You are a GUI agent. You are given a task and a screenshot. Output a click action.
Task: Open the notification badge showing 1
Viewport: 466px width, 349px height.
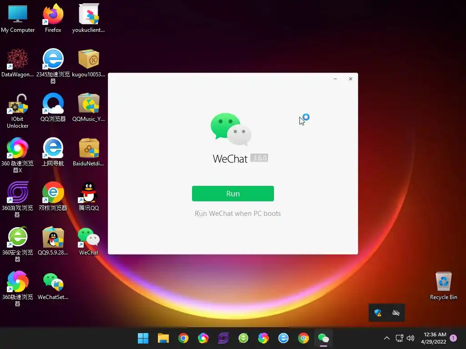coord(453,338)
